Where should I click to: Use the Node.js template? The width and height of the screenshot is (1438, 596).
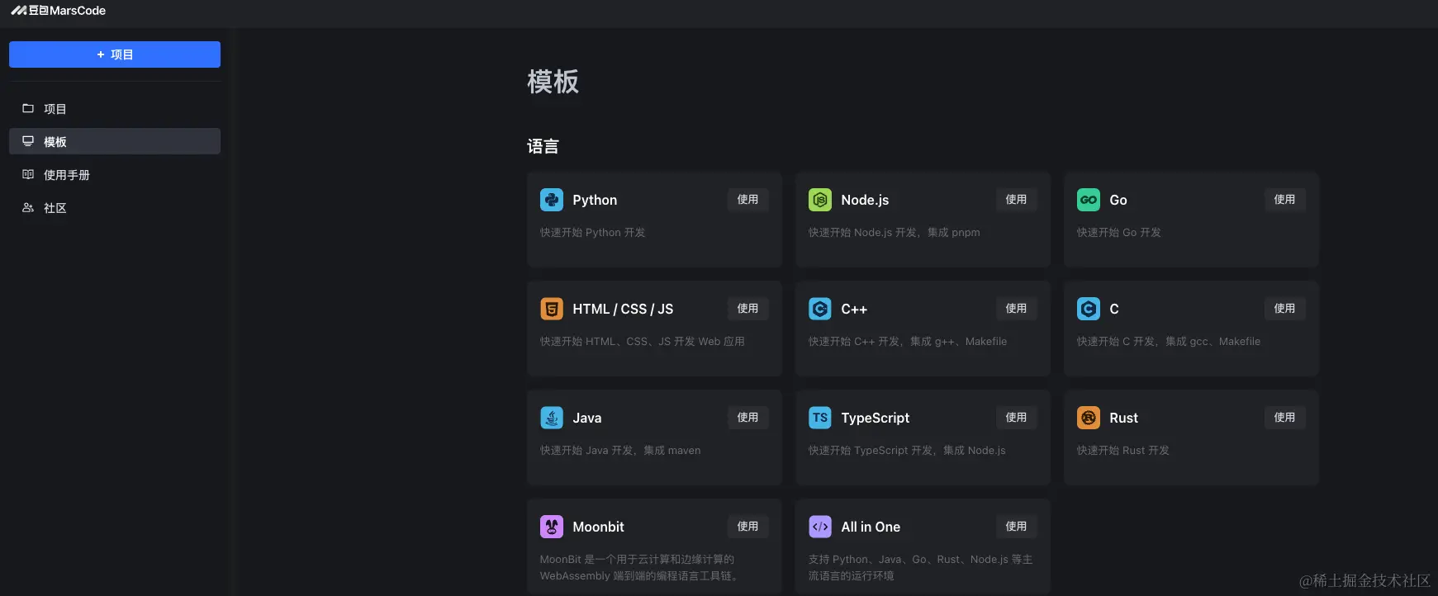click(x=1016, y=200)
